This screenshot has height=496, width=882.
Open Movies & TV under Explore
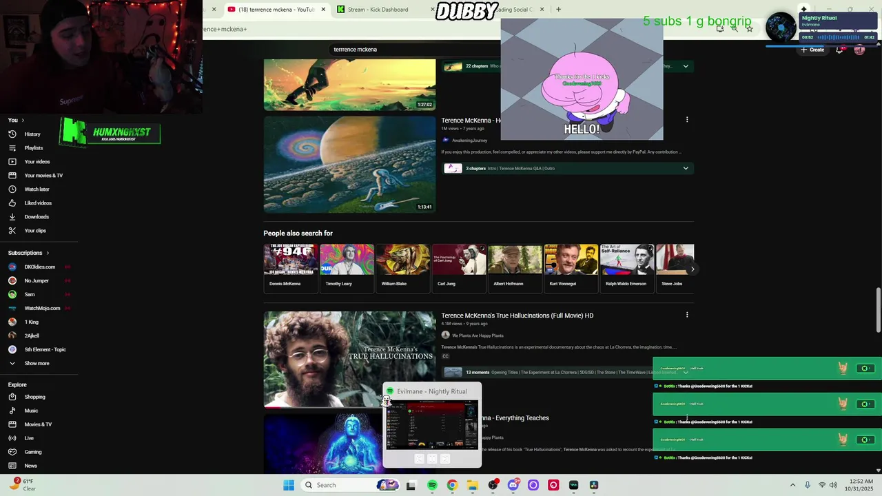pyautogui.click(x=38, y=424)
